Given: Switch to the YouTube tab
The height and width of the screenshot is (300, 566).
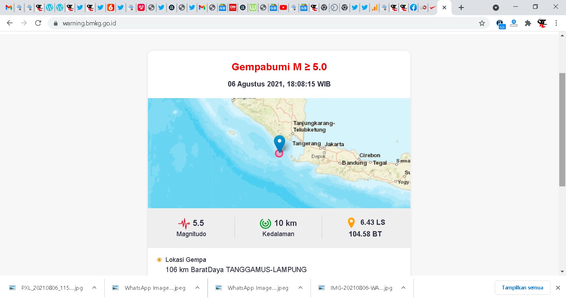Looking at the screenshot, I should click(283, 7).
